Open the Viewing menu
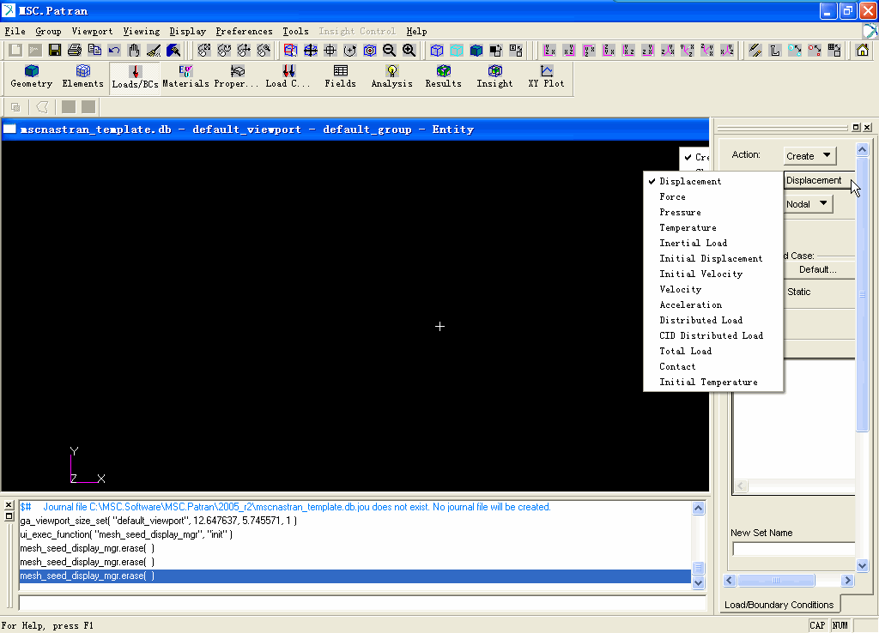Image resolution: width=879 pixels, height=633 pixels. click(x=142, y=32)
